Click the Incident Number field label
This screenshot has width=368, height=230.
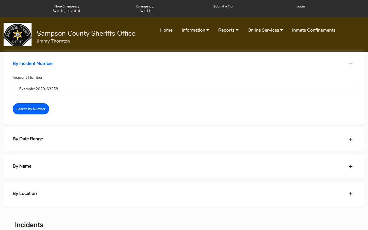pos(28,77)
